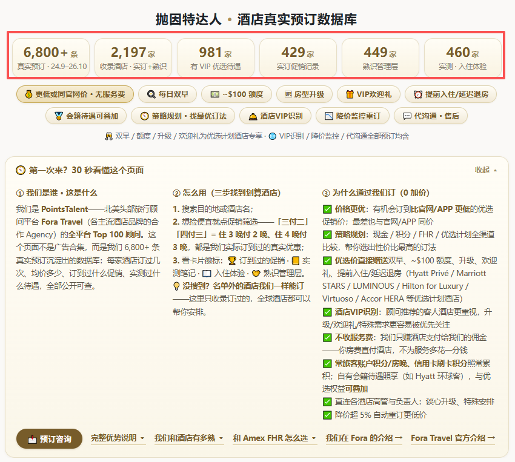Click the page title 抛因特达人·酒店真实预订数据库
This screenshot has height=462, width=515.
pos(256,19)
